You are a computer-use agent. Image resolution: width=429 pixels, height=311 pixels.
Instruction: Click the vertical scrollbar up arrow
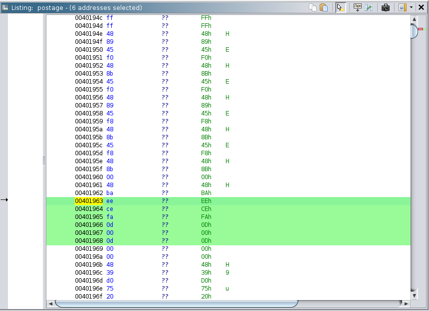point(414,19)
